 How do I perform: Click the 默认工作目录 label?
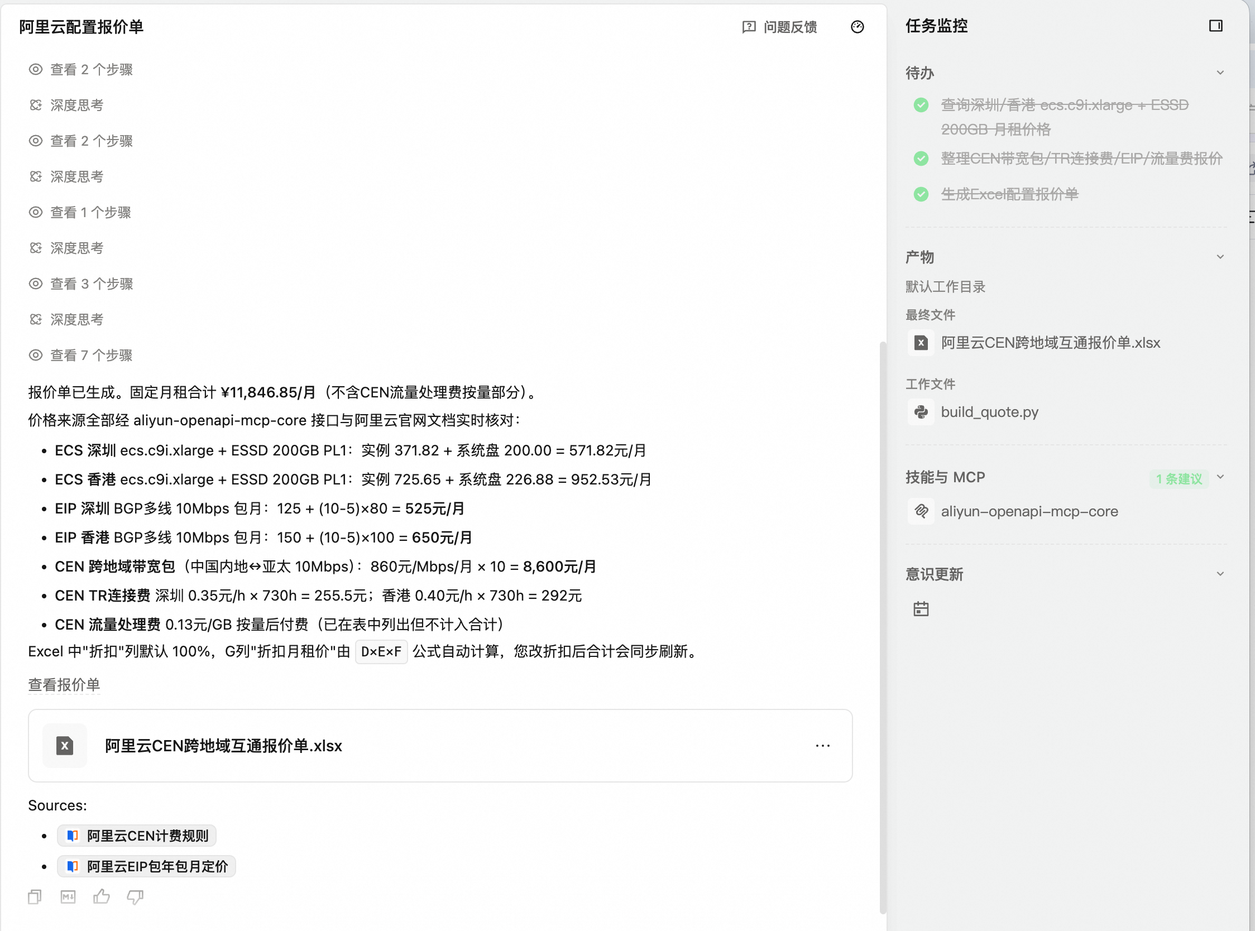tap(945, 287)
